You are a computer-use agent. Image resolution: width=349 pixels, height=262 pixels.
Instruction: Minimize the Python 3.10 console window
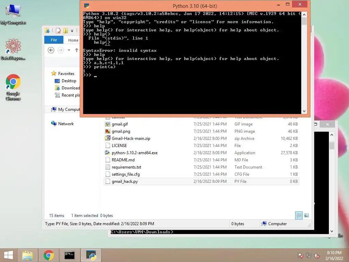pos(278,5)
